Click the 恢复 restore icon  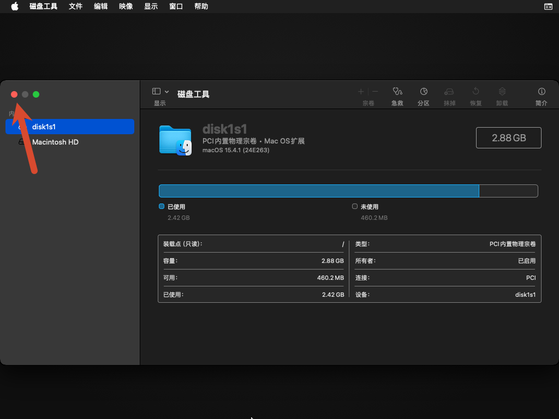tap(475, 92)
